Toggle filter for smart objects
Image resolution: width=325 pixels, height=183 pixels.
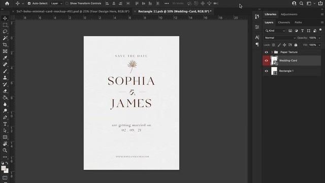[x=315, y=30]
